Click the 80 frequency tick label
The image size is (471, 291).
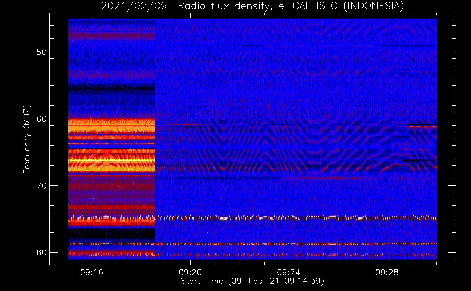pos(42,252)
